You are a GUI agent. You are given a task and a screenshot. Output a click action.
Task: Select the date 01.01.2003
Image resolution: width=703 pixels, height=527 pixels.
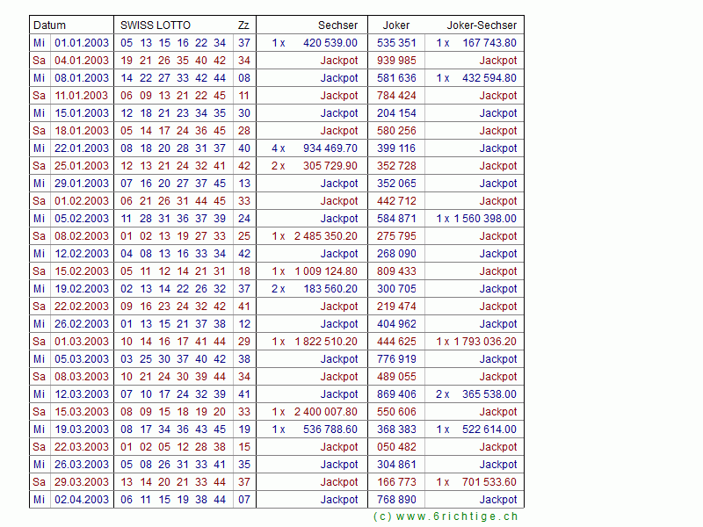pos(82,43)
